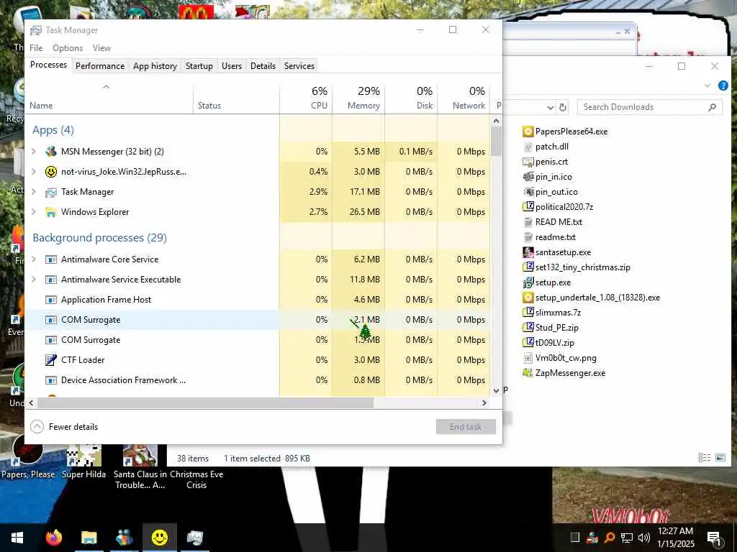The width and height of the screenshot is (737, 552).
Task: Click the Windows Explorer process icon
Action: (51, 212)
